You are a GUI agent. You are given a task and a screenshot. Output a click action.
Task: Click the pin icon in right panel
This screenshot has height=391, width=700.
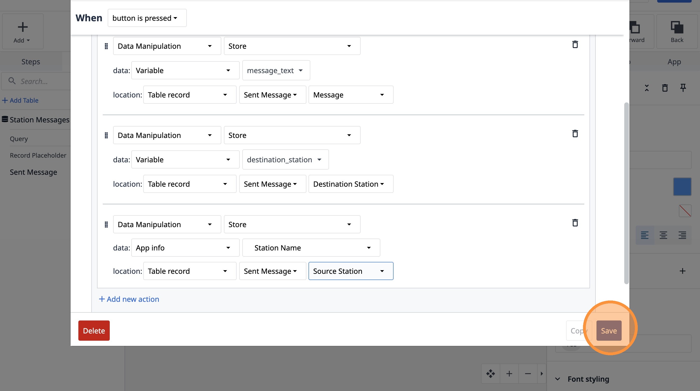pos(683,88)
